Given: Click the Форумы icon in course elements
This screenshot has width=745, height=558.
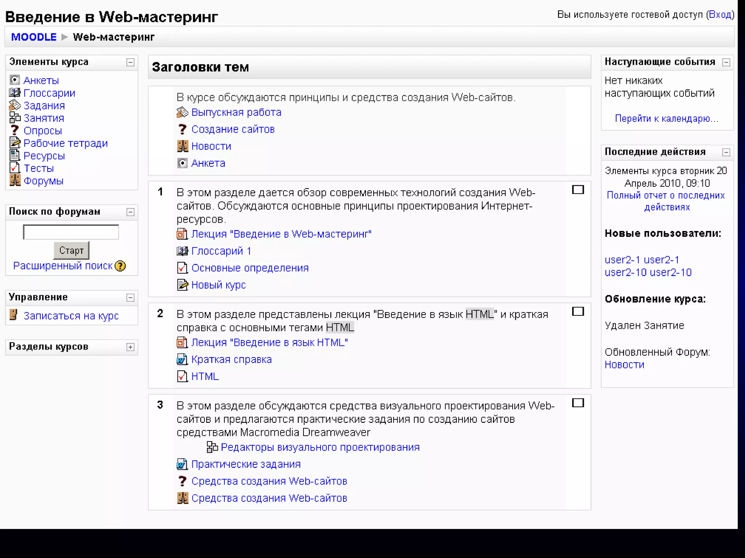Looking at the screenshot, I should tap(15, 180).
